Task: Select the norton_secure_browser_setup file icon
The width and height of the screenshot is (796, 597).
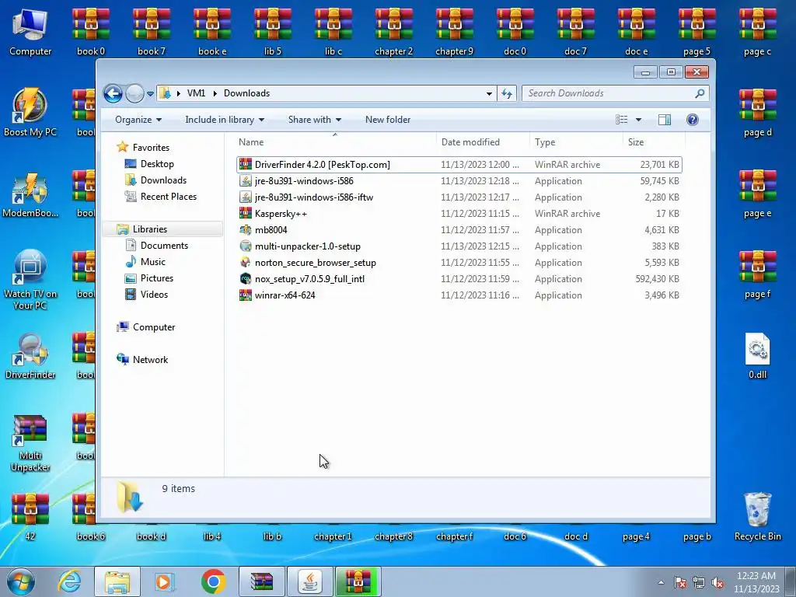Action: tap(246, 263)
